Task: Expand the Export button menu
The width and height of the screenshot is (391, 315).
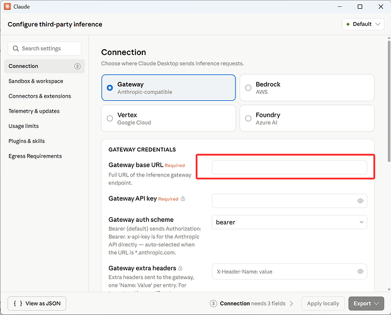Action: click(x=366, y=304)
